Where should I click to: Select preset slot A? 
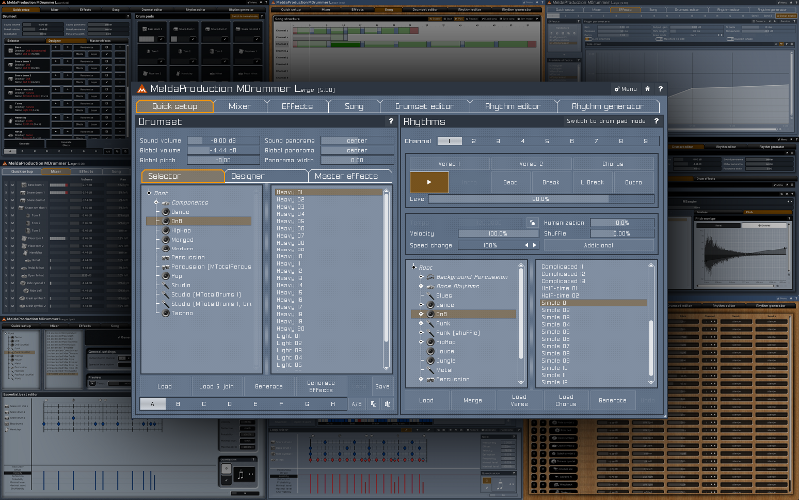(x=153, y=404)
